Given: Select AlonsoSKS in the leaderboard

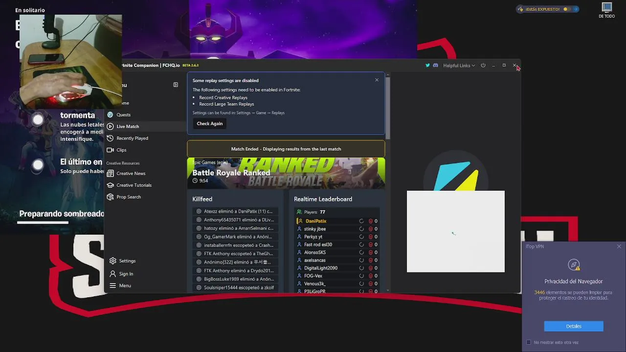Looking at the screenshot, I should pyautogui.click(x=337, y=252).
